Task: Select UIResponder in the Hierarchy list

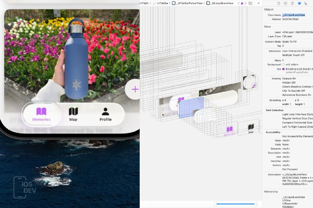Action: 290,203
